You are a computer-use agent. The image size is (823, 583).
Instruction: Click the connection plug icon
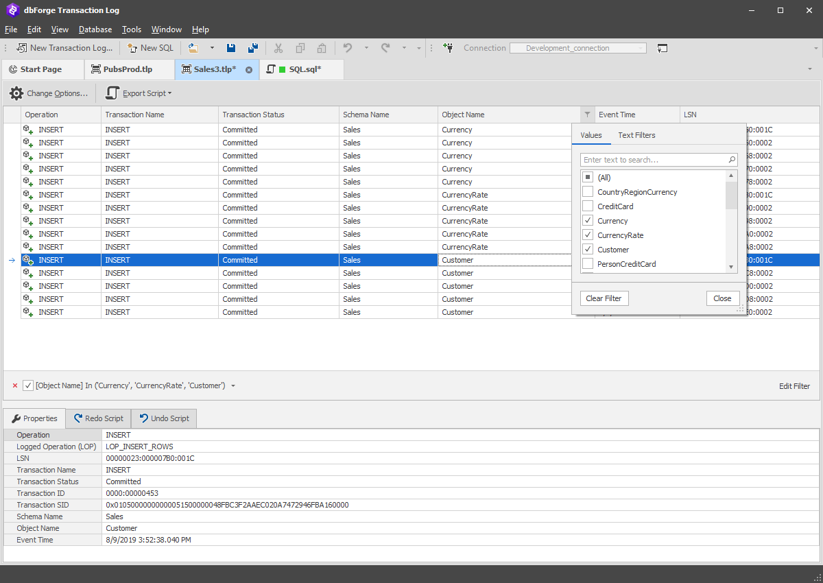coord(448,48)
